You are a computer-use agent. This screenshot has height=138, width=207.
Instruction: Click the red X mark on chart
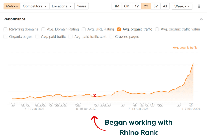(95, 95)
